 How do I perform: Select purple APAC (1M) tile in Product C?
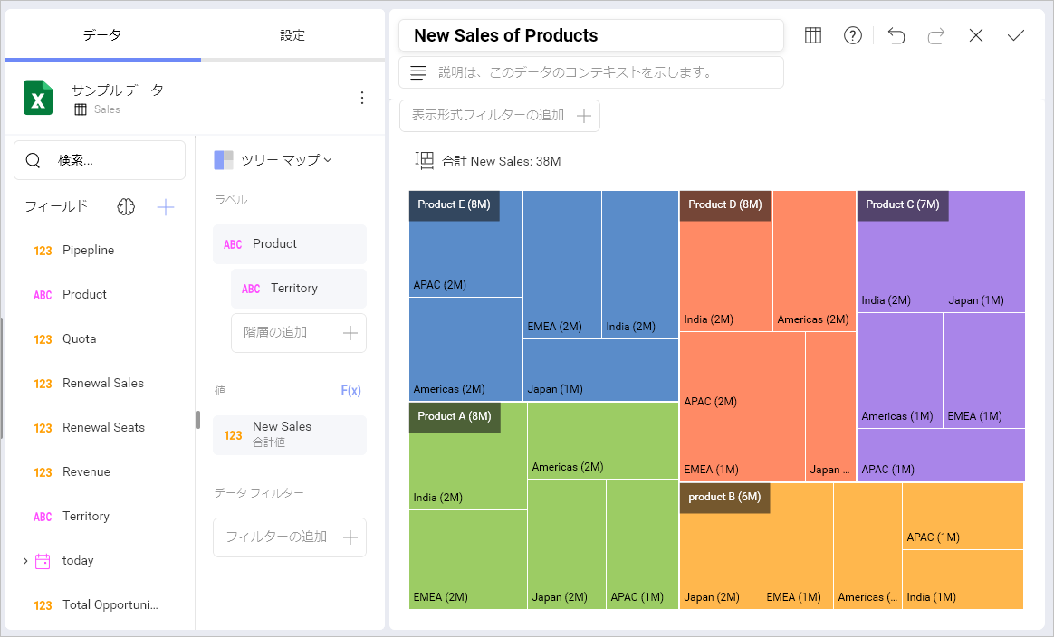941,455
